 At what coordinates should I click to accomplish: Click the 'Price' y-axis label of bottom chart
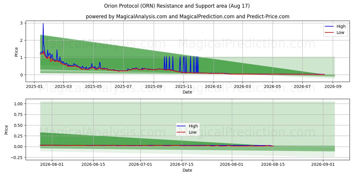click(x=7, y=130)
